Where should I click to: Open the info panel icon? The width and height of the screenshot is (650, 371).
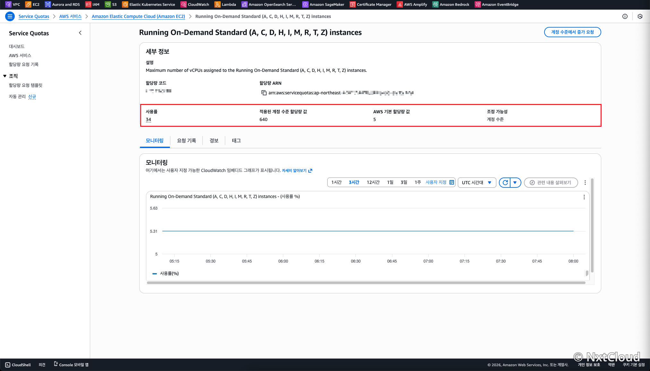(625, 16)
